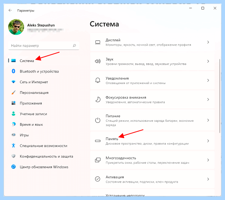Go to Сеть и Интернет

(x=44, y=82)
